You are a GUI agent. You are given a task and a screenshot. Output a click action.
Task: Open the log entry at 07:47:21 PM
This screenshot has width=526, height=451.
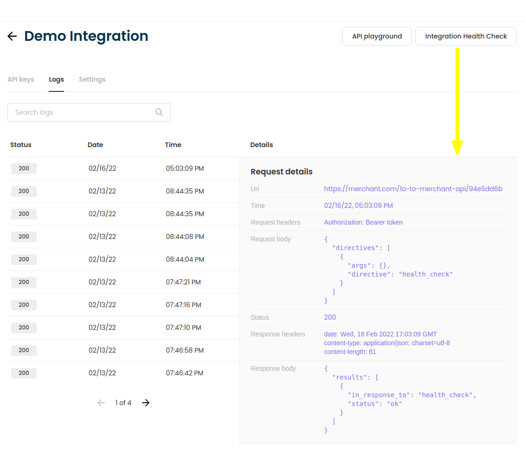click(123, 282)
